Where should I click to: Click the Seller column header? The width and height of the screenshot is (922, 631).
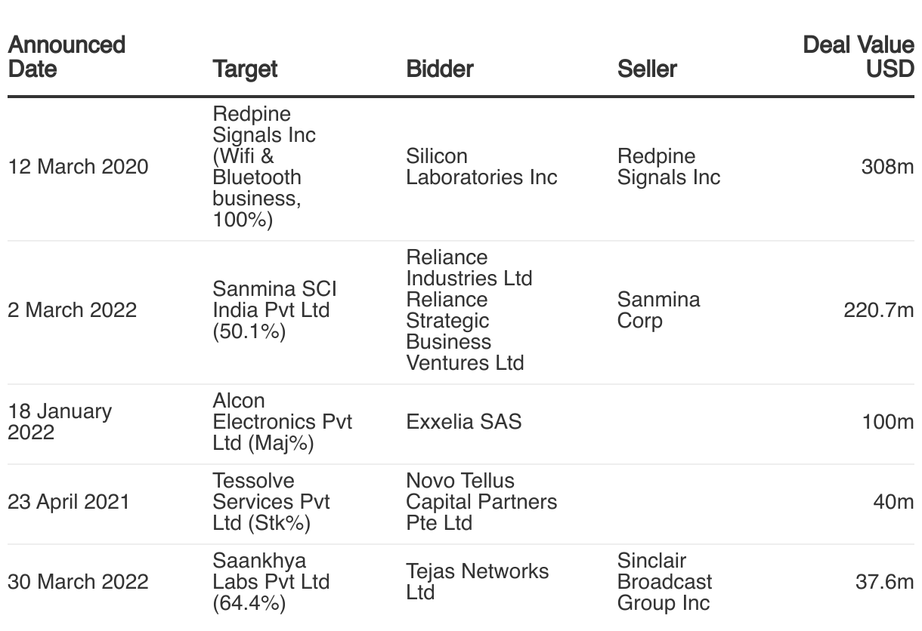coord(647,69)
